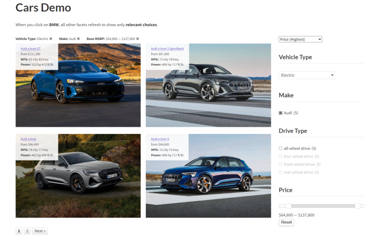Clear the Base MSRP range filter
Screen dimensions: 390x238
tap(138, 39)
